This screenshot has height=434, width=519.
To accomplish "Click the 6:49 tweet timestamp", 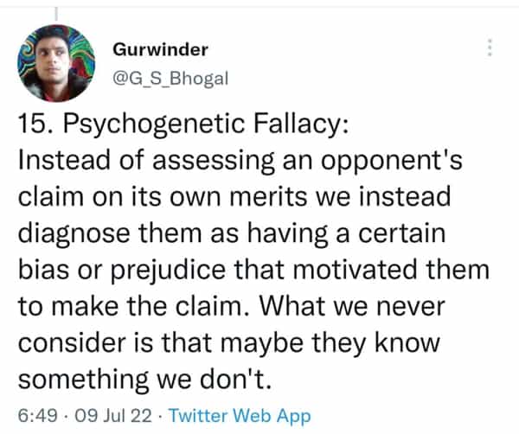I will (34, 416).
